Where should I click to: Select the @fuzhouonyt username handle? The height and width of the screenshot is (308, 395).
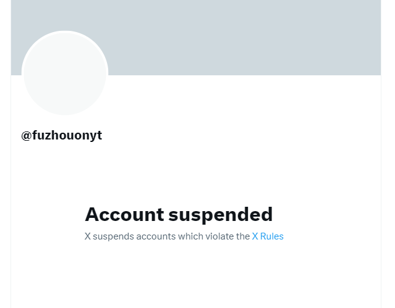click(x=62, y=135)
